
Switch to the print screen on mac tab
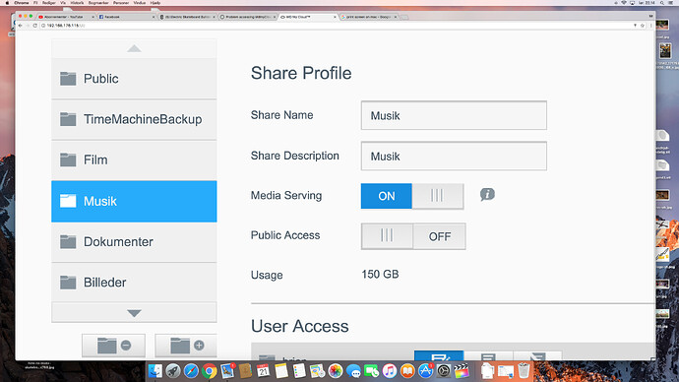coord(368,17)
